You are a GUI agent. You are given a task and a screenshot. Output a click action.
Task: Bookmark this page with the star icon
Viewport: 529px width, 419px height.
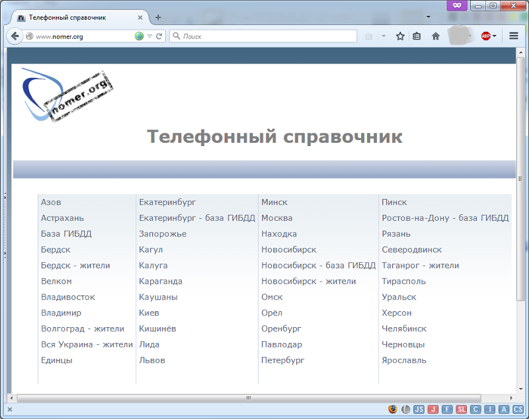click(400, 36)
